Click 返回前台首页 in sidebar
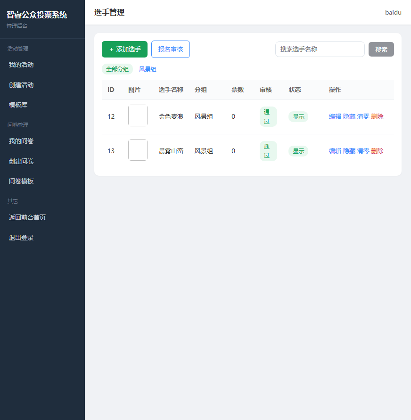 pos(27,217)
